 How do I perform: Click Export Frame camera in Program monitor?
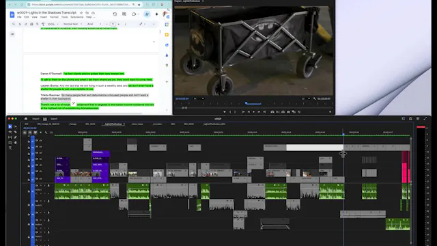tap(288, 112)
